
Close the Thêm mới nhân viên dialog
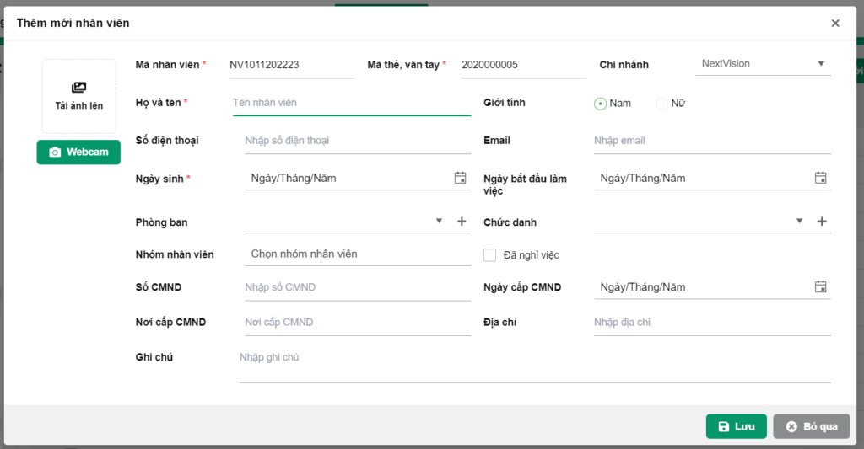pos(835,24)
